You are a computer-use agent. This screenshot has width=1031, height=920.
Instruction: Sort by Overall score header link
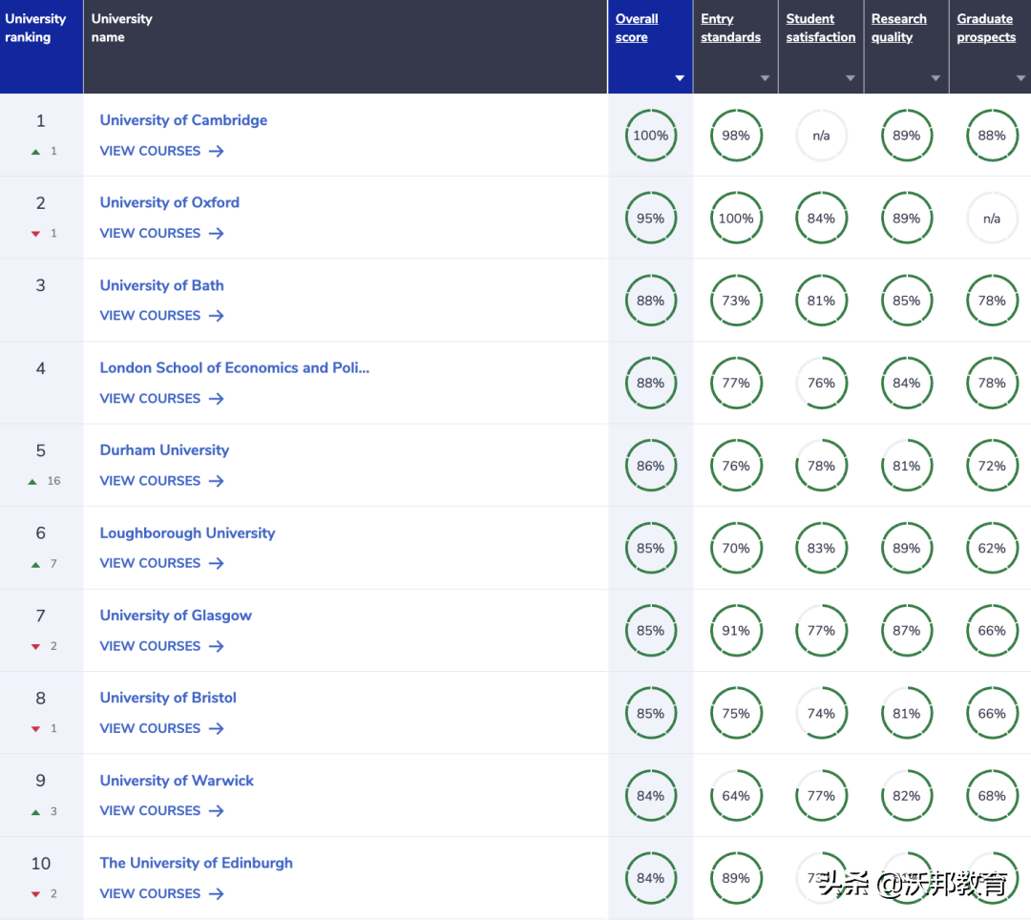coord(637,29)
